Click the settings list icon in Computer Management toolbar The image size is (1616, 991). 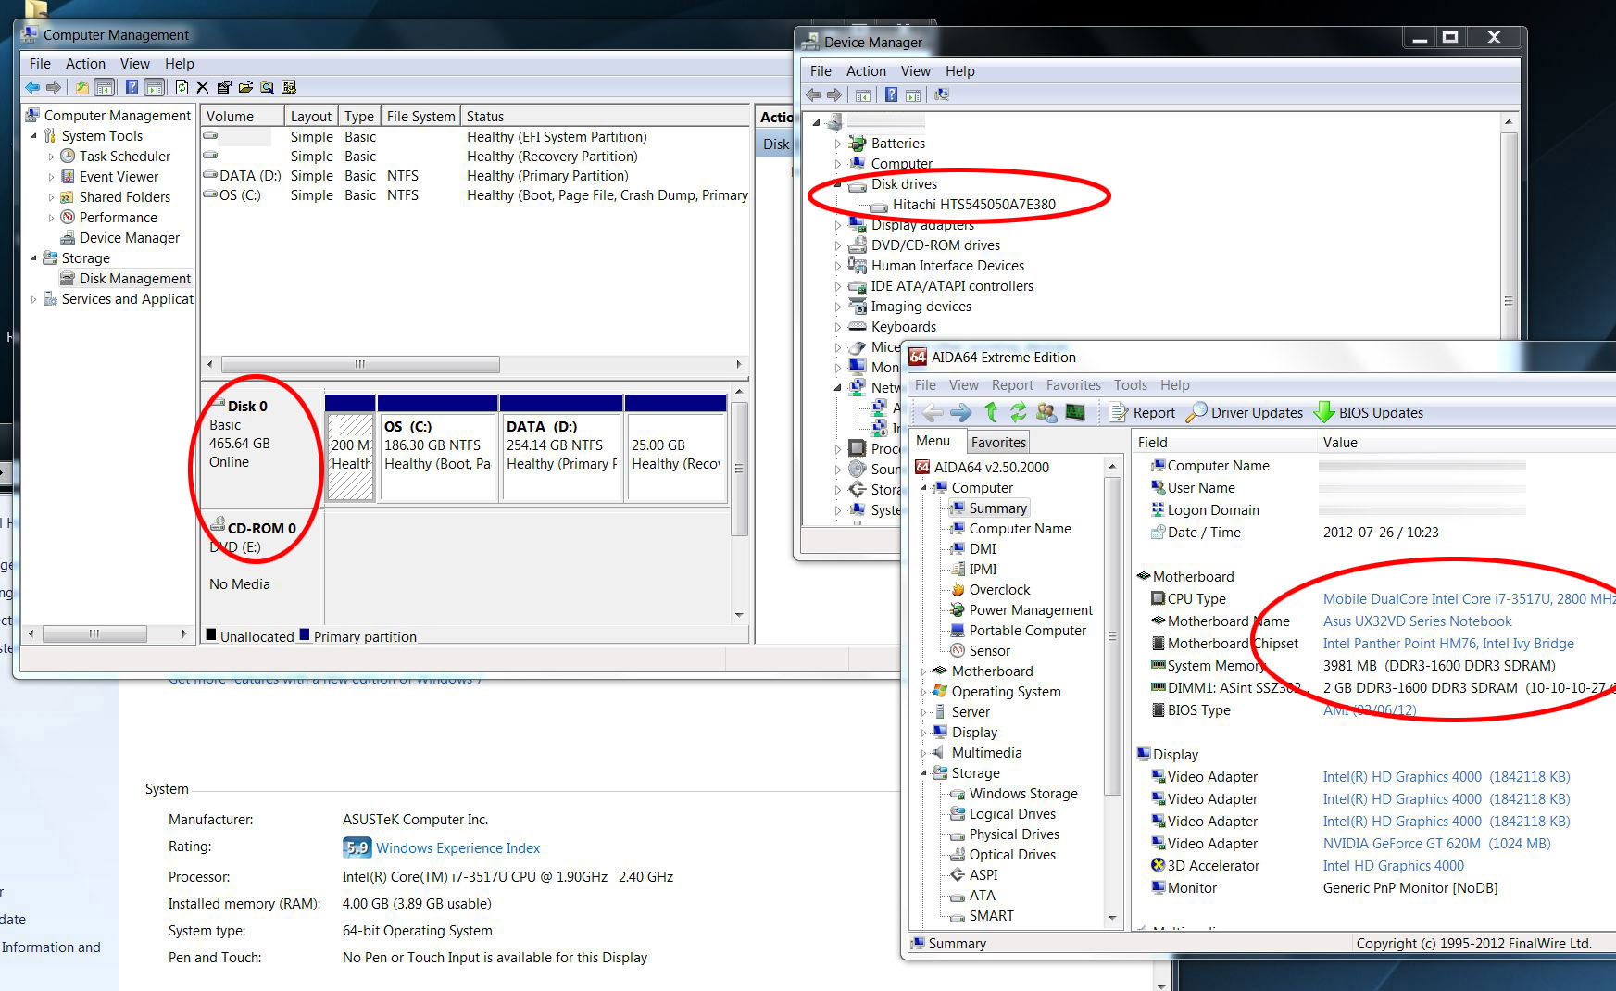289,87
